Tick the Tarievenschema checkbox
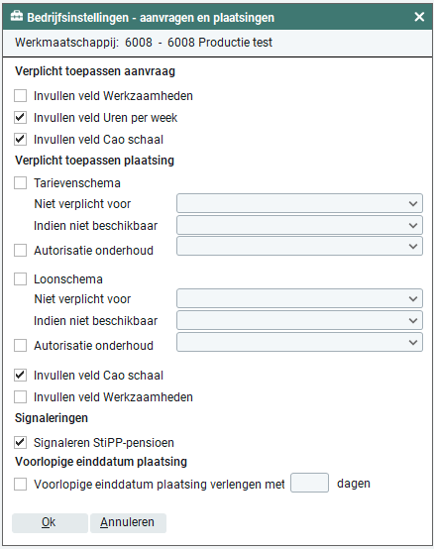Image resolution: width=434 pixels, height=549 pixels. (x=20, y=182)
